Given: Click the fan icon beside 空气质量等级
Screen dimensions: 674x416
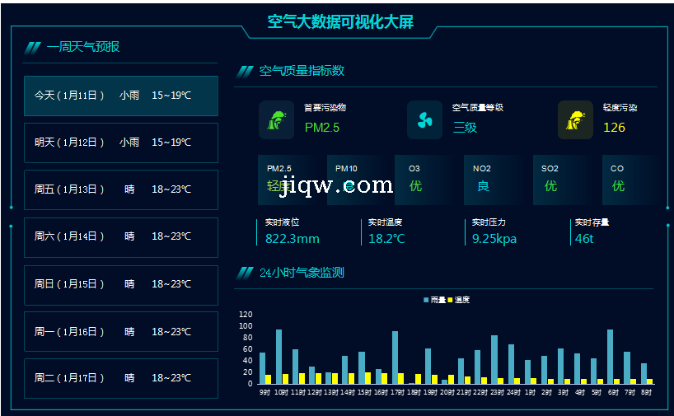Looking at the screenshot, I should [x=424, y=120].
